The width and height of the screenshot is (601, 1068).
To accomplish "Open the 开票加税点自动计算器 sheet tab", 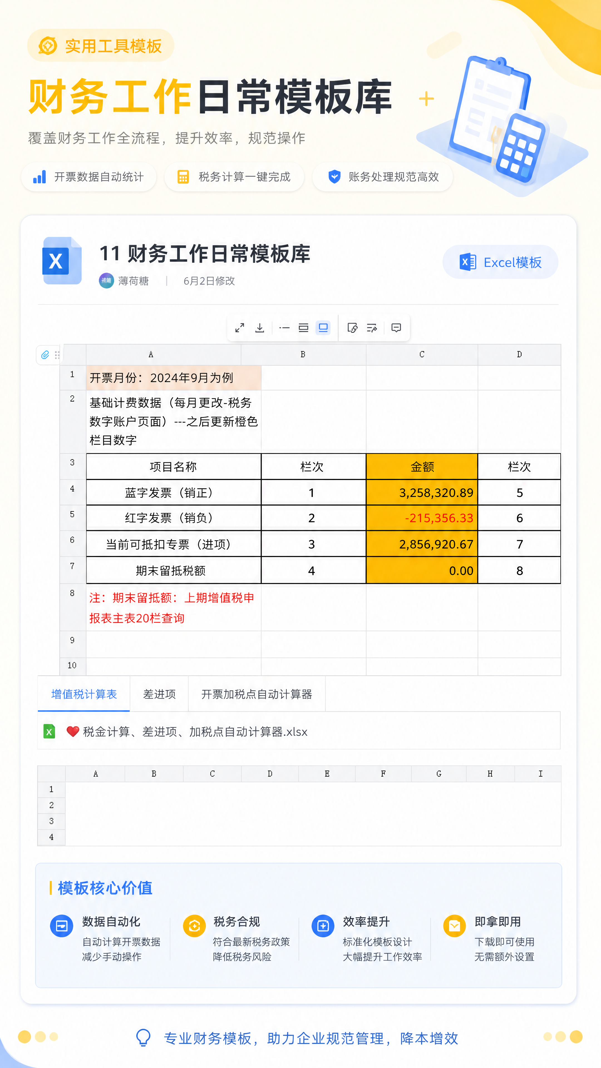I will [x=257, y=694].
